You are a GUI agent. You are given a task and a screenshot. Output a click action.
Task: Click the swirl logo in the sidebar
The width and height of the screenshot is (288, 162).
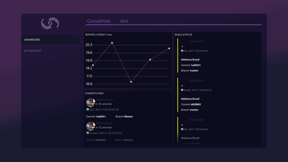coord(50,23)
